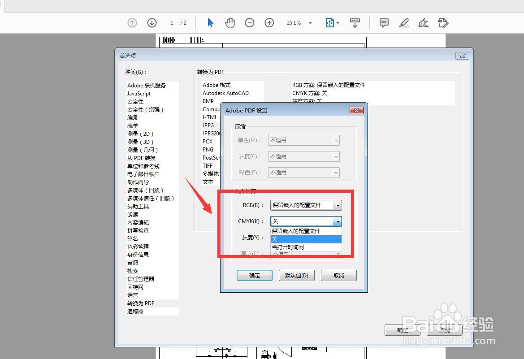
Task: Add a sticky note comment
Action: [x=384, y=23]
